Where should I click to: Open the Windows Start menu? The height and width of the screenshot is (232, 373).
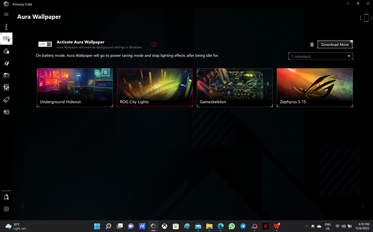(97, 227)
